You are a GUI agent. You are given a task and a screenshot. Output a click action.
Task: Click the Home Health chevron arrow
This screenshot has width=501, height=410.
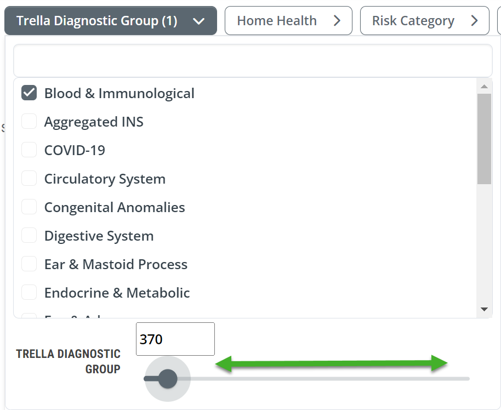coord(337,21)
